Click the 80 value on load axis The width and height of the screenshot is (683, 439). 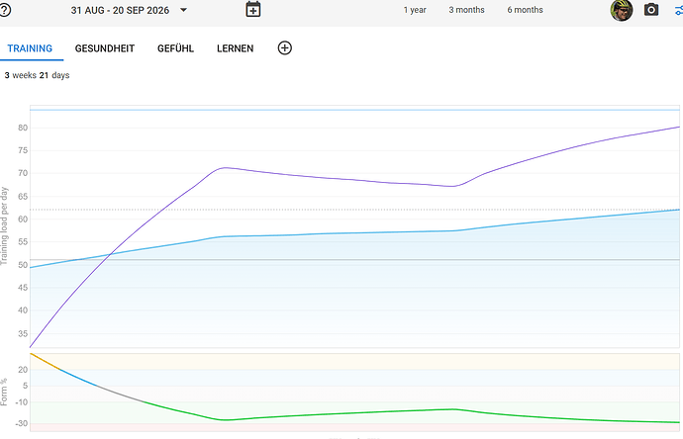click(23, 128)
